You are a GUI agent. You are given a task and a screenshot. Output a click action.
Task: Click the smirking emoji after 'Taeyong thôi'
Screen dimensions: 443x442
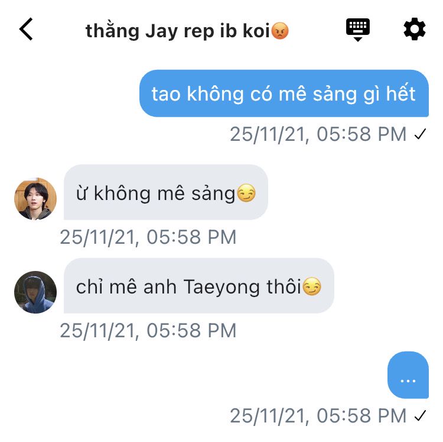(312, 286)
